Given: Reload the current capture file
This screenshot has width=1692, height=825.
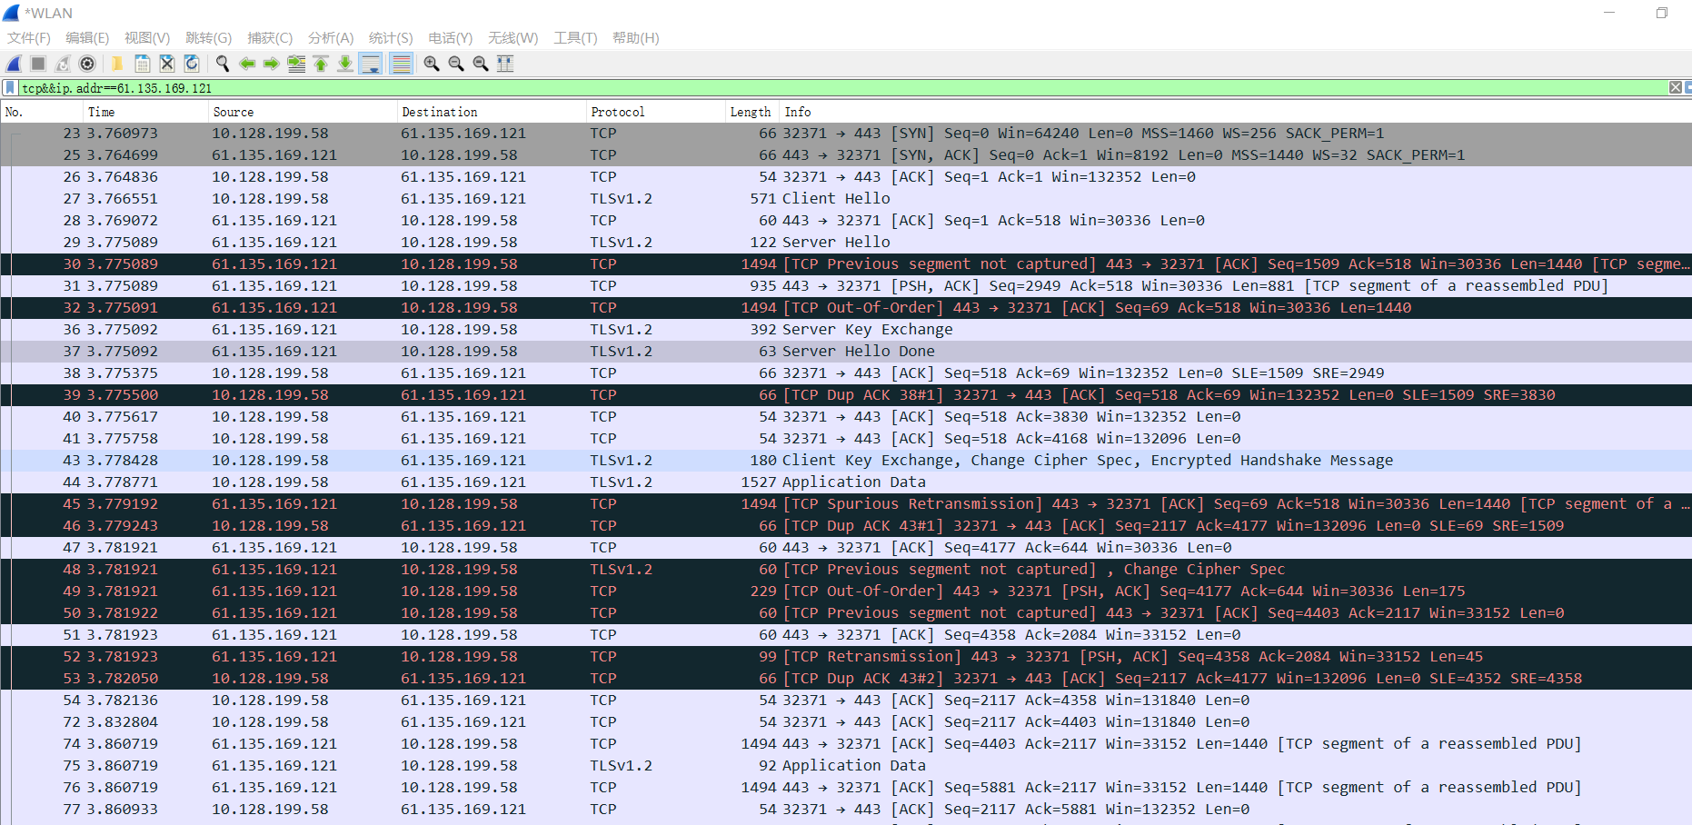Looking at the screenshot, I should pos(192,64).
